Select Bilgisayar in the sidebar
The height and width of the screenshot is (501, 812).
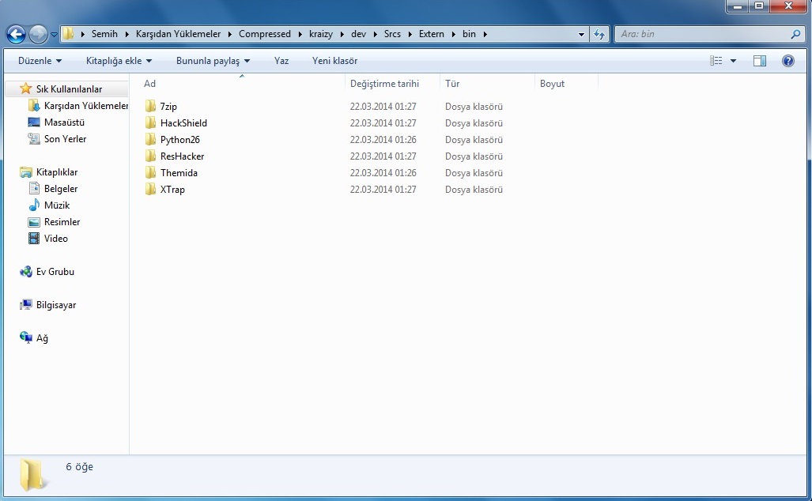(x=56, y=305)
